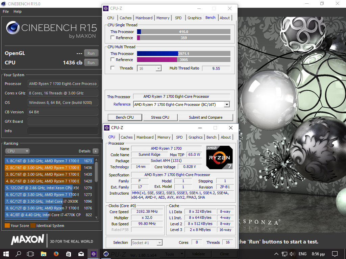Open Mainboard tab in lower CPU-Z window
The height and width of the screenshot is (259, 346).
pos(145,137)
